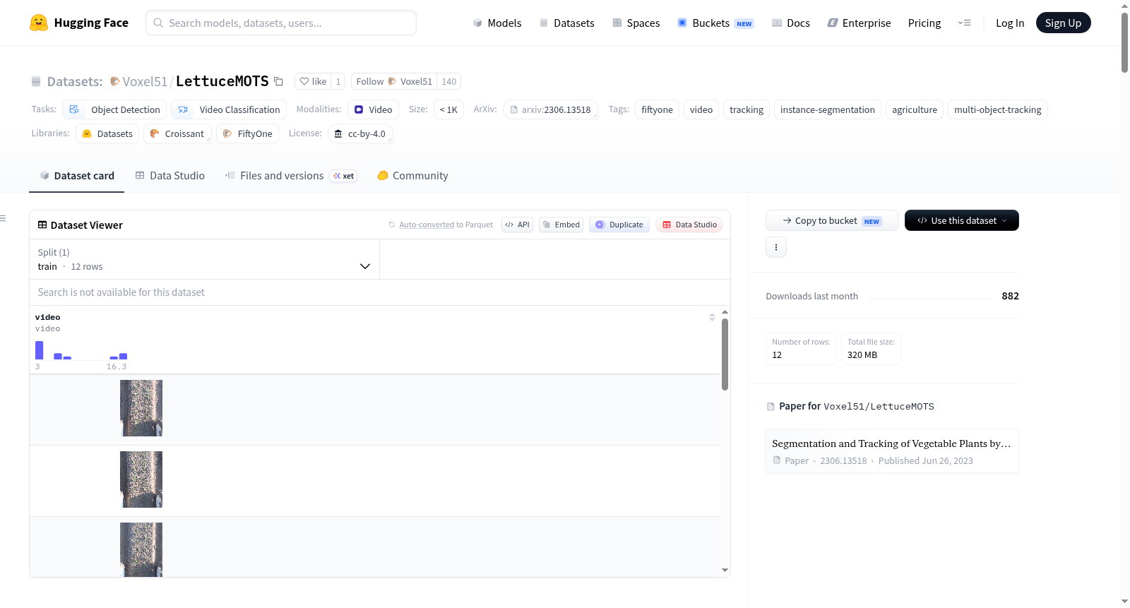Follow the Voxel51 organization
Image resolution: width=1130 pixels, height=608 pixels.
coord(394,81)
